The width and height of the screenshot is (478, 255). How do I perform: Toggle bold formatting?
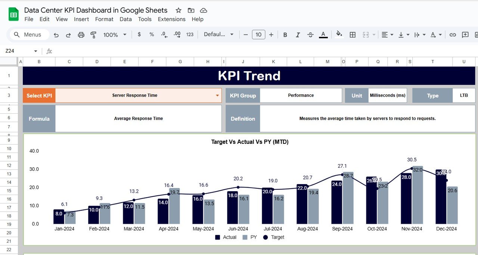tap(285, 34)
